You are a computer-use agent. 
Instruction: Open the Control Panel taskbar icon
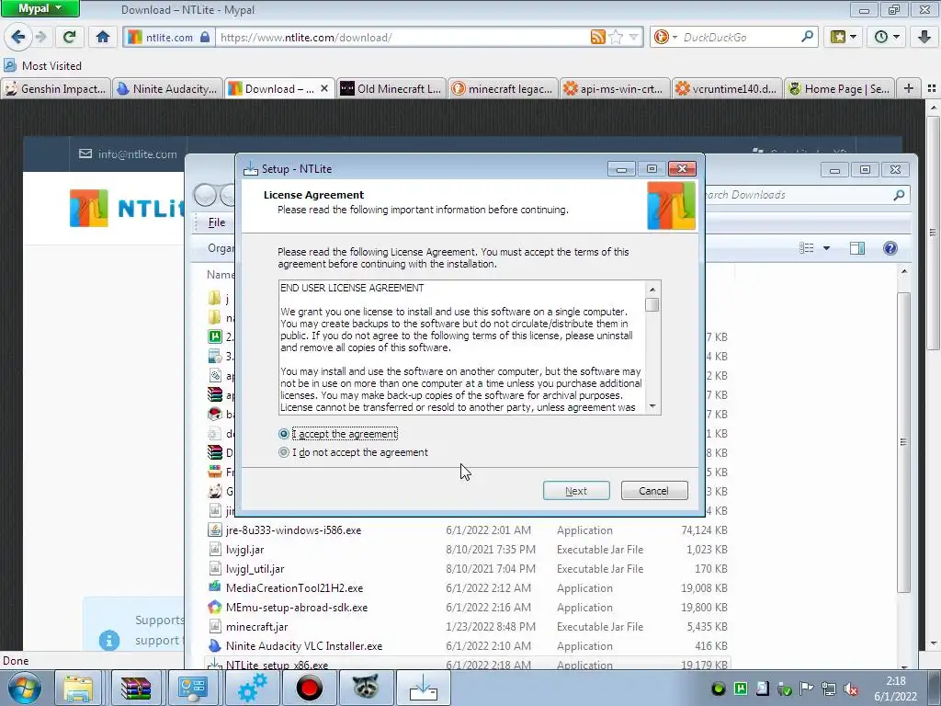[192, 688]
